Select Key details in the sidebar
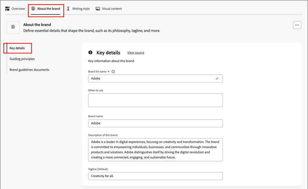This screenshot has height=189, width=308. [x=17, y=48]
